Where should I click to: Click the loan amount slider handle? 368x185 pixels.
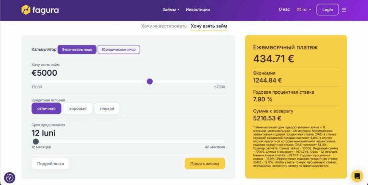(150, 81)
